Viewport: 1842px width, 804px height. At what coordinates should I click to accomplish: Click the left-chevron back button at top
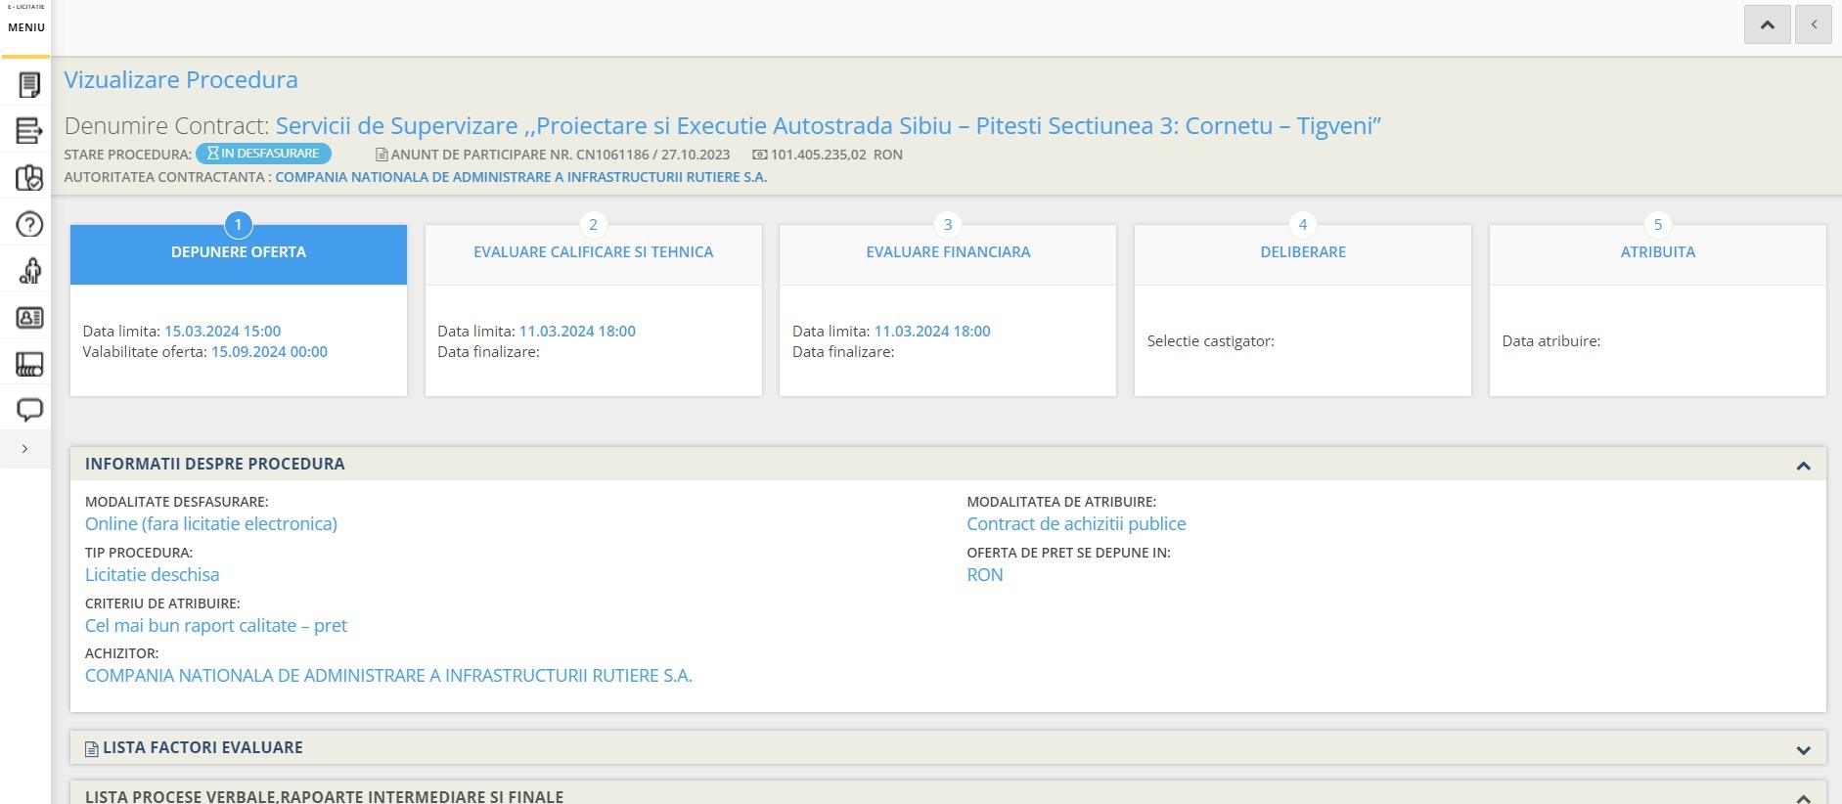pos(1813,24)
